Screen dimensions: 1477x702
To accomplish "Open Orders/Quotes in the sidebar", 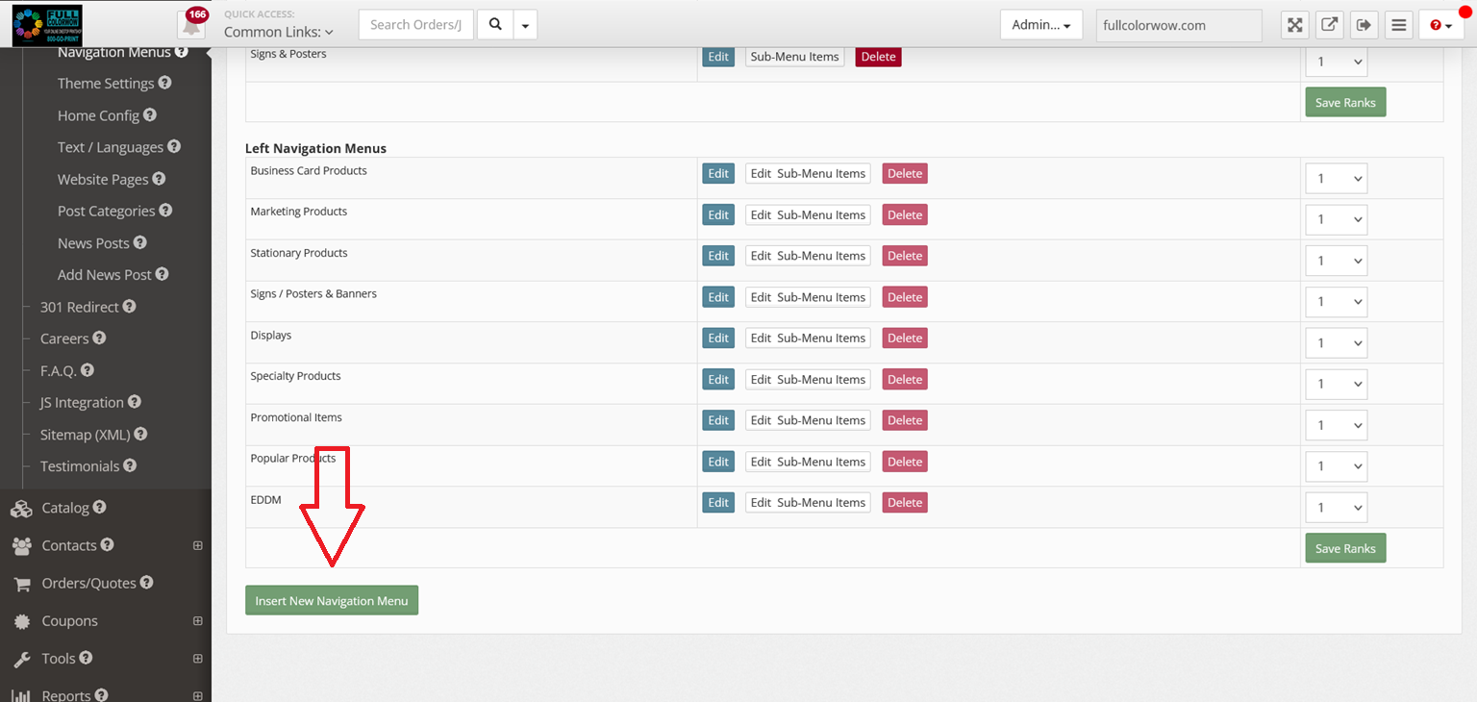I will (88, 583).
